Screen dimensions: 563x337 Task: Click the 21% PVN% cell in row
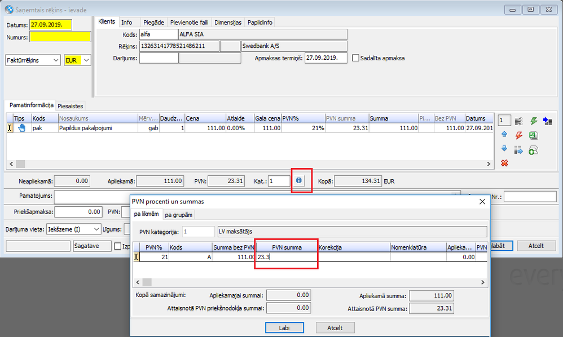pyautogui.click(x=303, y=128)
